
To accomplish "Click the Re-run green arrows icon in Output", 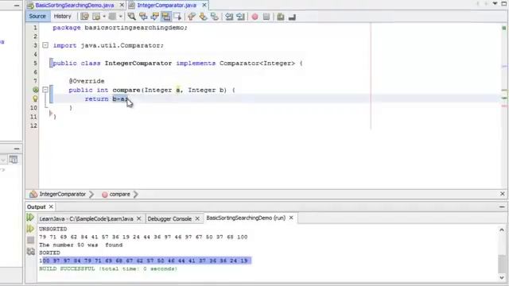I will pos(30,217).
